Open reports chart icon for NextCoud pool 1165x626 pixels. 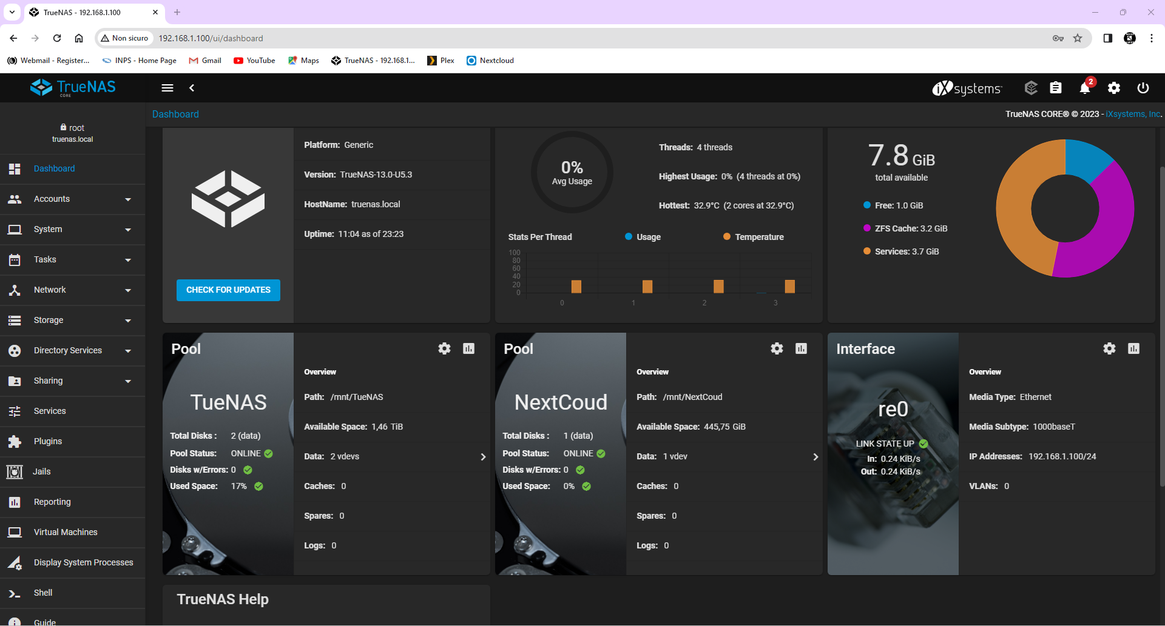click(x=802, y=348)
